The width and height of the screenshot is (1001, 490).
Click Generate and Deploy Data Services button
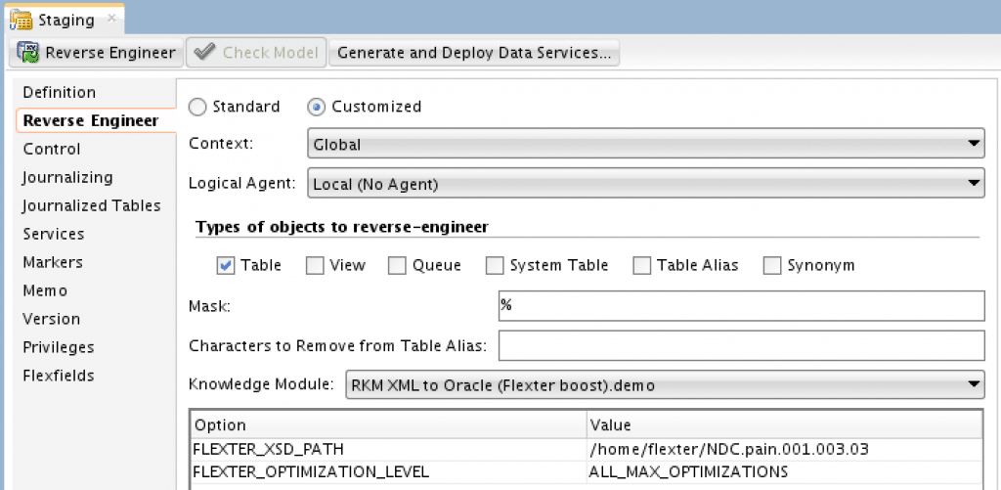pyautogui.click(x=474, y=53)
